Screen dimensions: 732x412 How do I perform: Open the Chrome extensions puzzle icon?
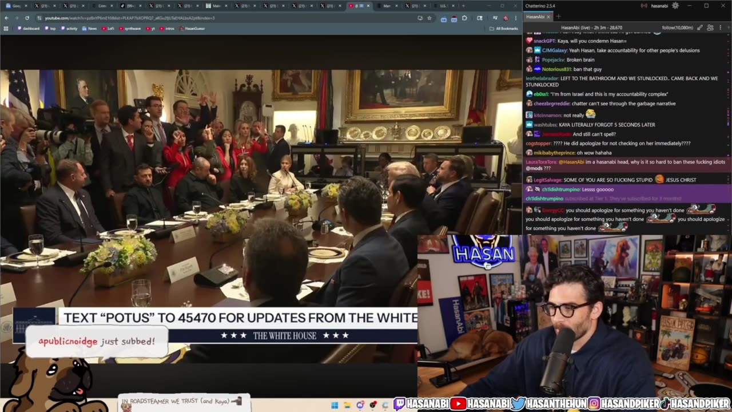464,18
